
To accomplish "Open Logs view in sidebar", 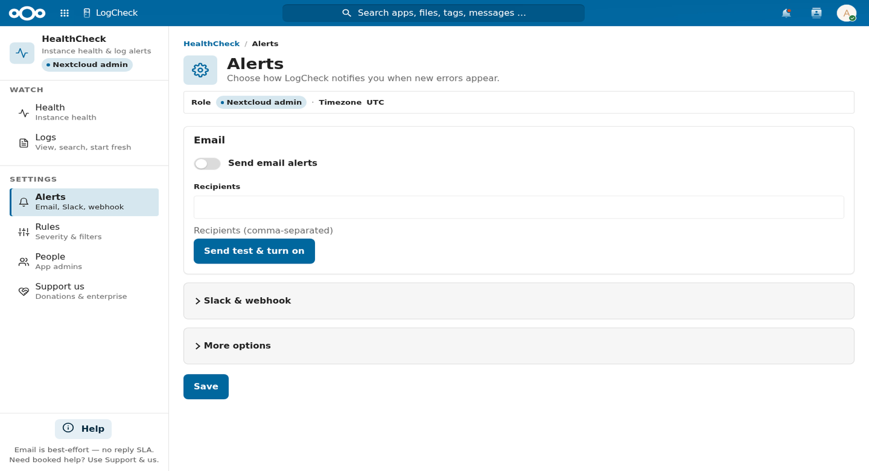I will tap(84, 142).
